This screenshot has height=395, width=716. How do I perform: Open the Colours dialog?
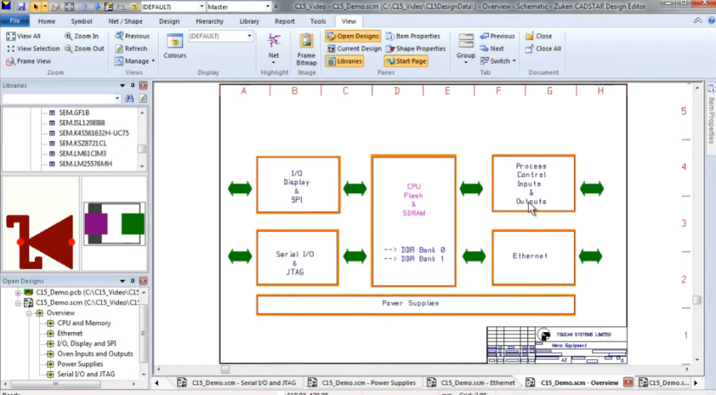[x=175, y=45]
